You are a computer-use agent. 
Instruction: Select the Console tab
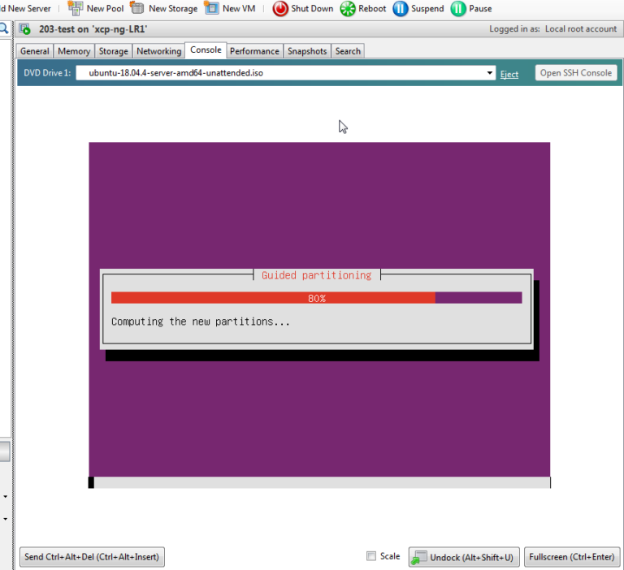pyautogui.click(x=206, y=50)
